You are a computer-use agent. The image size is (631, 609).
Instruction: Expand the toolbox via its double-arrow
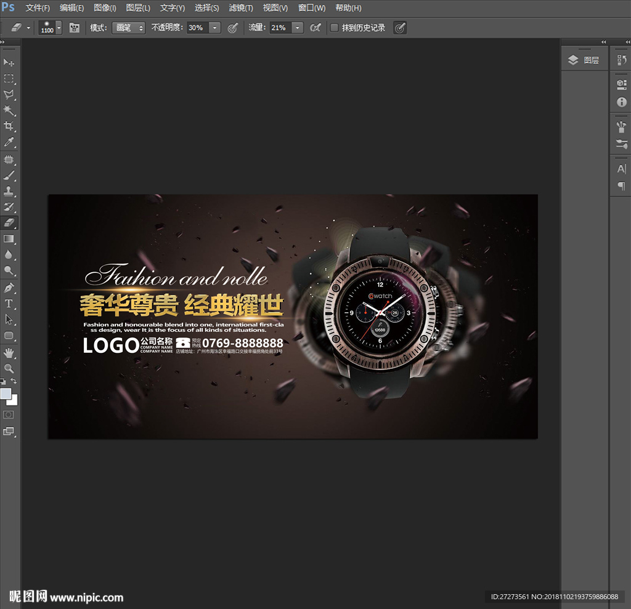pos(2,42)
